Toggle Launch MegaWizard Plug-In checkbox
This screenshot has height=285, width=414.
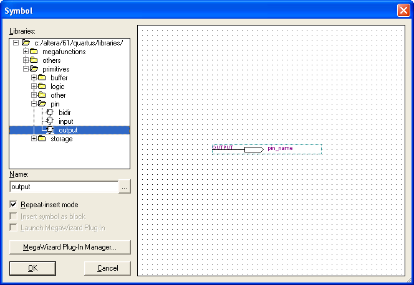[x=14, y=228]
